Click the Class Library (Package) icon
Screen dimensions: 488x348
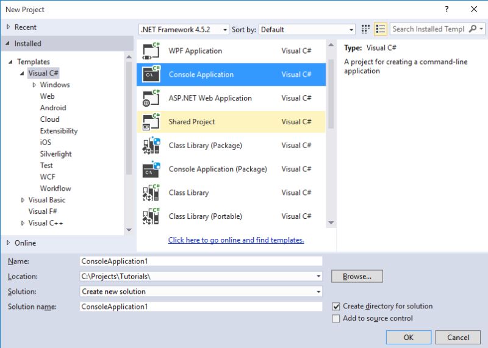click(x=151, y=146)
